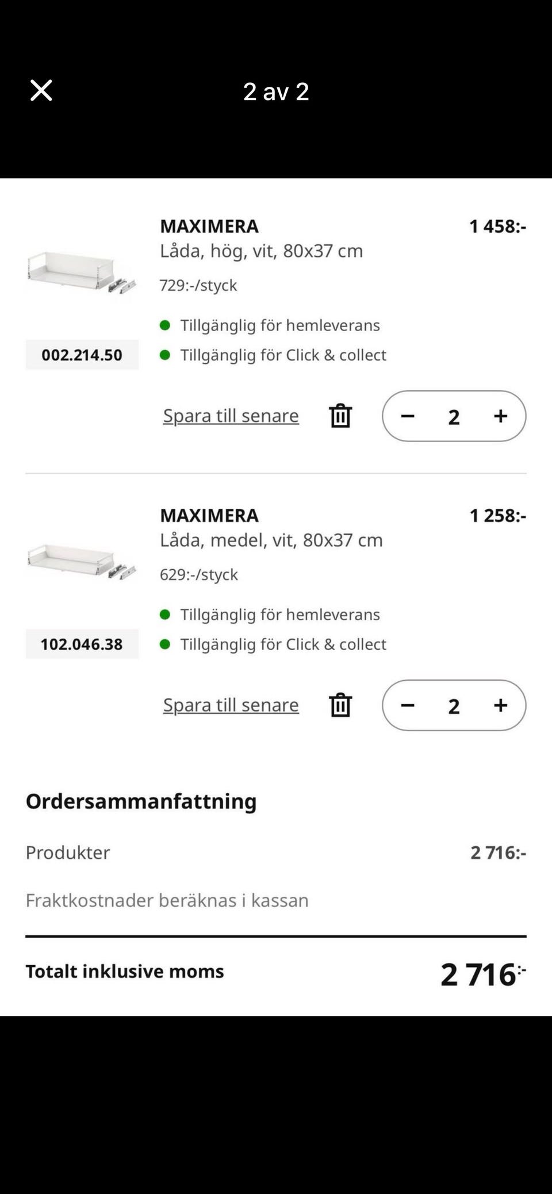Image resolution: width=552 pixels, height=1194 pixels.
Task: Delete the high MAXIMERA drawer with trash icon
Action: 340,416
